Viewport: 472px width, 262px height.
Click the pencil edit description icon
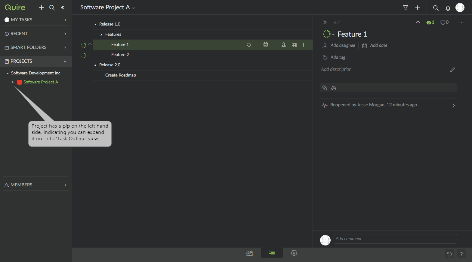point(452,70)
